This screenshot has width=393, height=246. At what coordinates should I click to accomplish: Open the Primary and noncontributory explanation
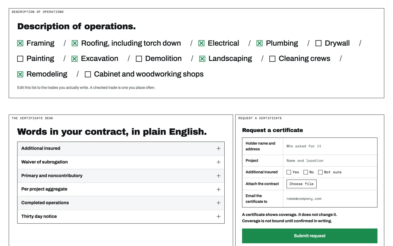[121, 176]
